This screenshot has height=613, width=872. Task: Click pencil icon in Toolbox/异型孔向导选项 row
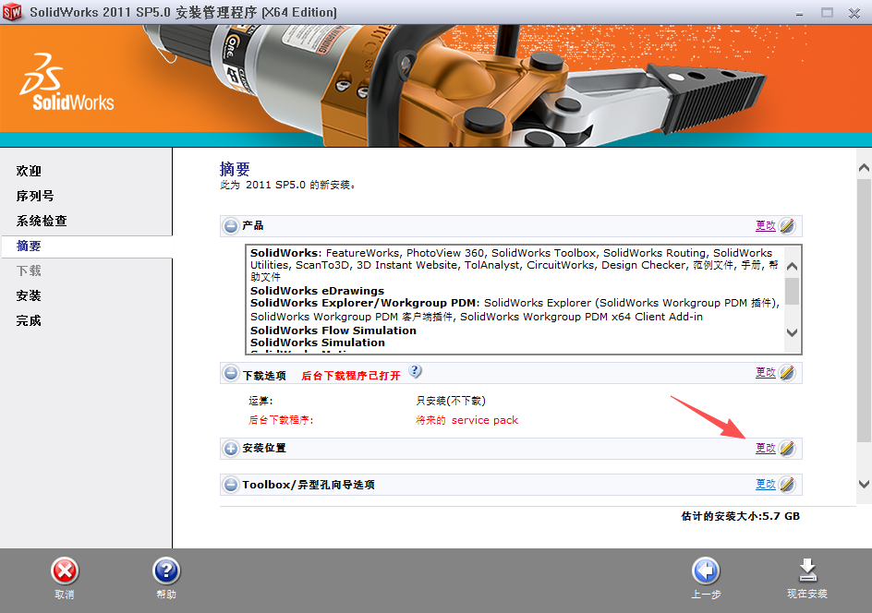(x=787, y=484)
